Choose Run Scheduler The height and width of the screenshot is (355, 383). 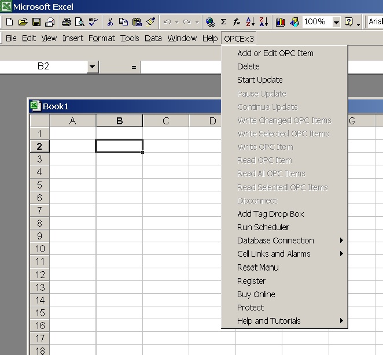285,227
